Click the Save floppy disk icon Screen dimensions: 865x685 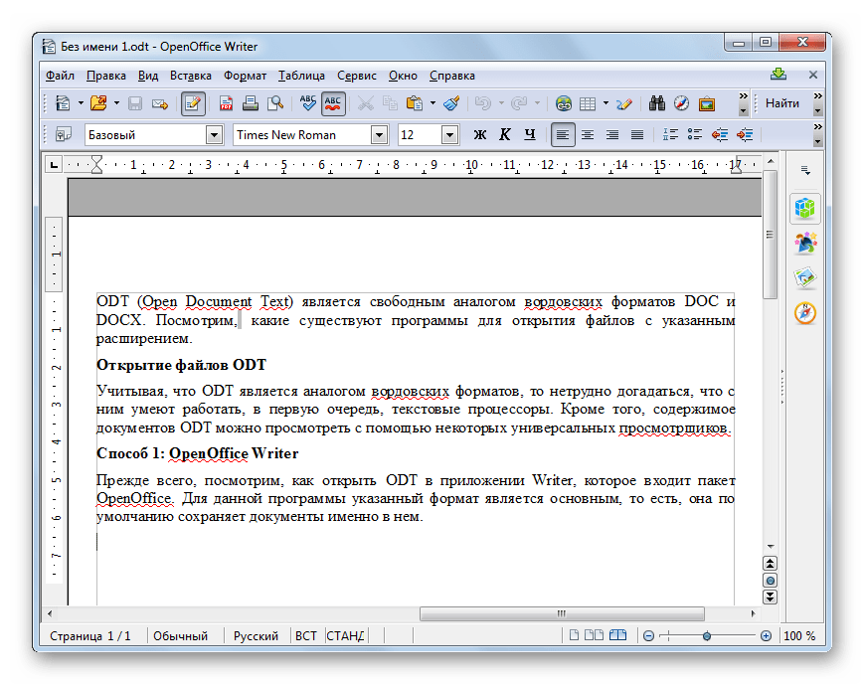pyautogui.click(x=135, y=103)
